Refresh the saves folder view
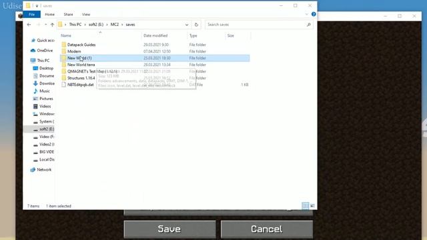Screen dimensions: 427x240 tap(196, 25)
